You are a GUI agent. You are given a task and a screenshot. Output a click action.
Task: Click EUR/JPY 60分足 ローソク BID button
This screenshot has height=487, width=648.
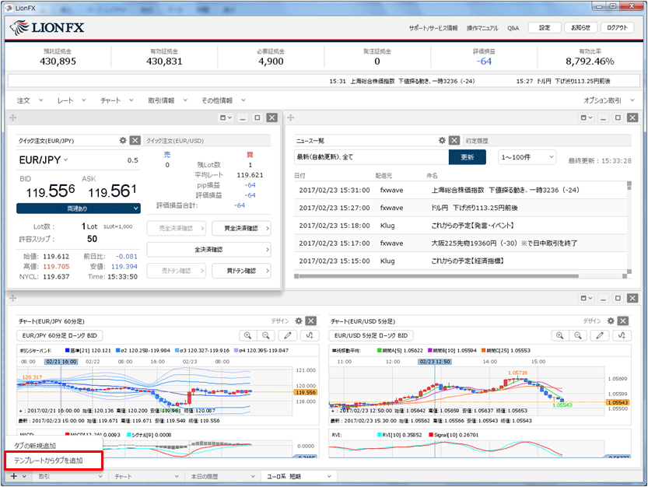tap(59, 336)
